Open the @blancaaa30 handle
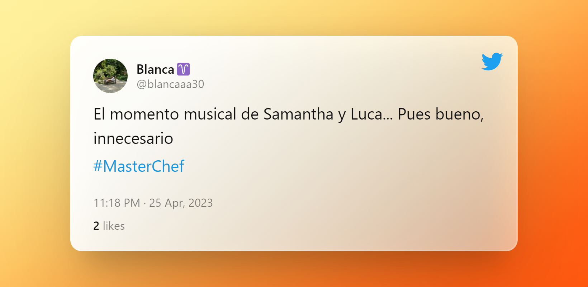The width and height of the screenshot is (588, 287). pyautogui.click(x=170, y=84)
